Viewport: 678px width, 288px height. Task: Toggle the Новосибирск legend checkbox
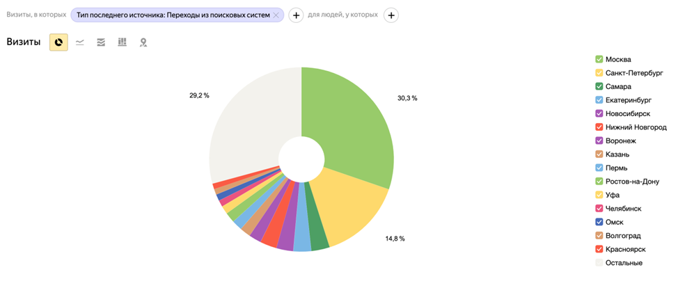pyautogui.click(x=599, y=113)
